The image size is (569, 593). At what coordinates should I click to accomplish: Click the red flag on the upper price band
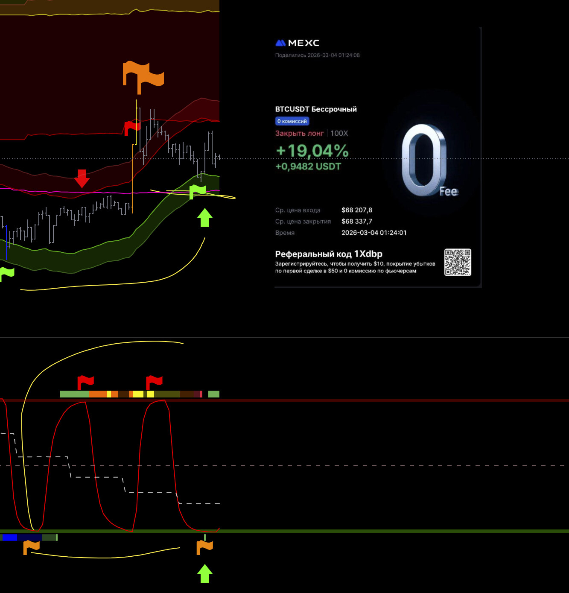click(131, 127)
